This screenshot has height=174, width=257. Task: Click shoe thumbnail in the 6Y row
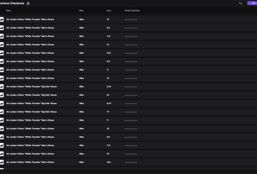(x=2, y=95)
